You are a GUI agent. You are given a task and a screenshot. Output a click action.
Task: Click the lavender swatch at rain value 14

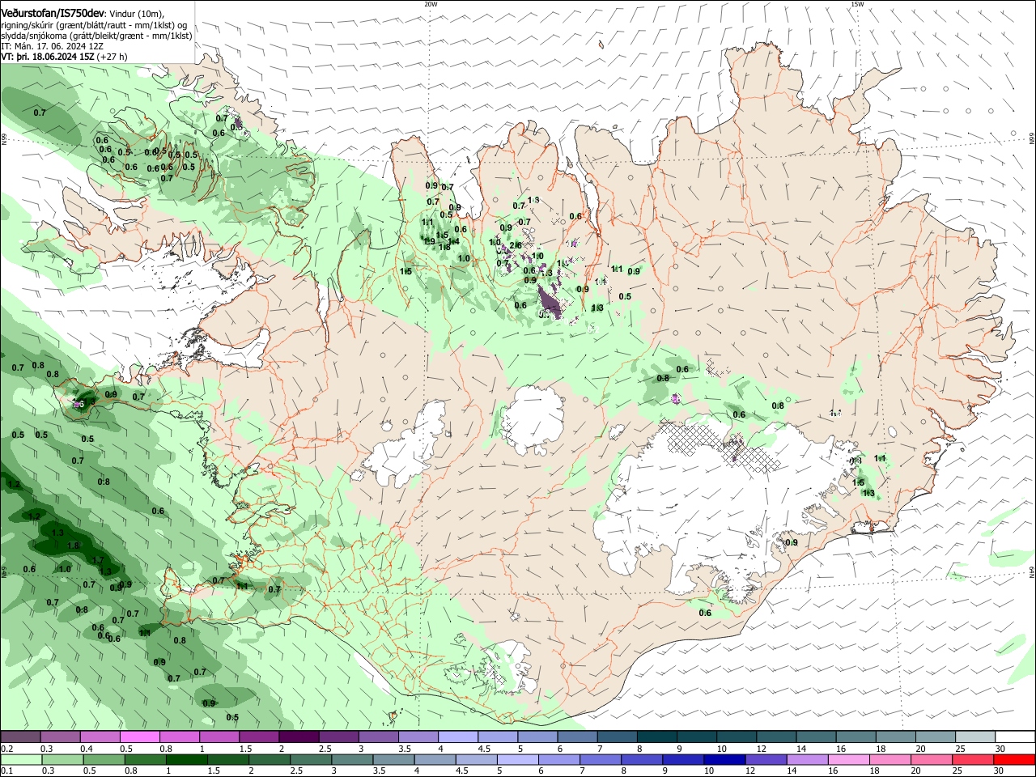click(805, 759)
